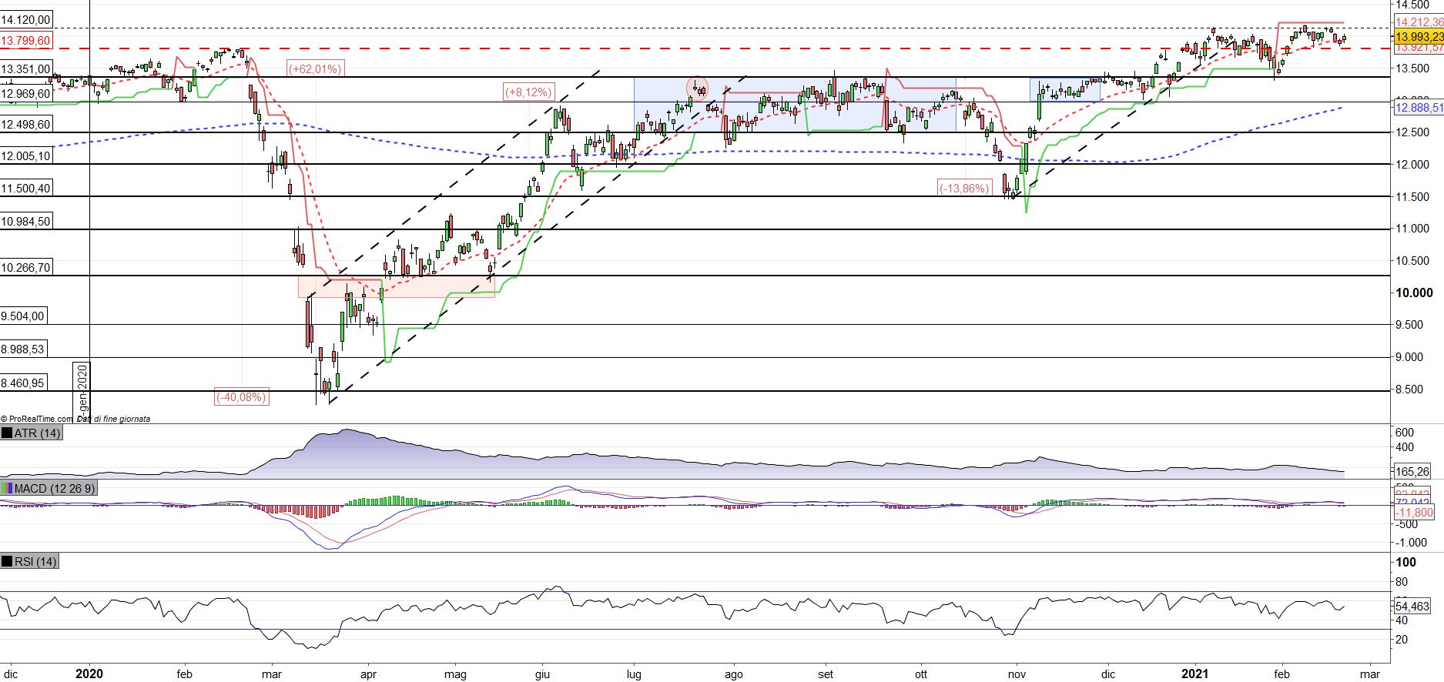Click the blue 12.888,51 moving average tag
Image resolution: width=1444 pixels, height=682 pixels.
[x=1418, y=109]
